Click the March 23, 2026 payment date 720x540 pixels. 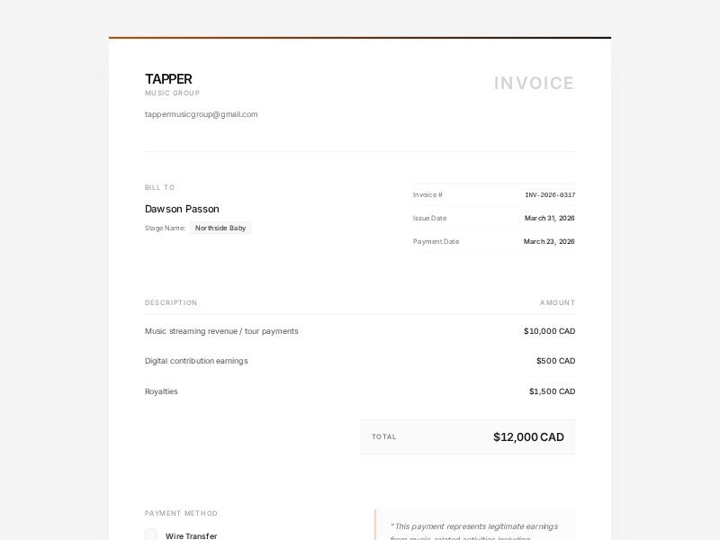549,242
